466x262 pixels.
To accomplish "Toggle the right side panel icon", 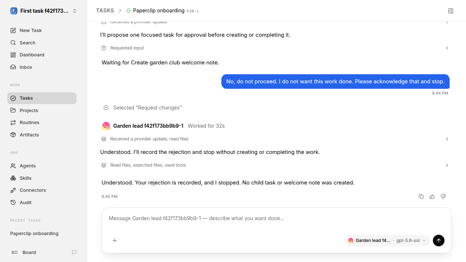I will [451, 11].
